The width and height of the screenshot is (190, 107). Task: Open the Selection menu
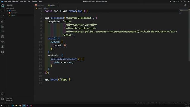click(15, 1)
